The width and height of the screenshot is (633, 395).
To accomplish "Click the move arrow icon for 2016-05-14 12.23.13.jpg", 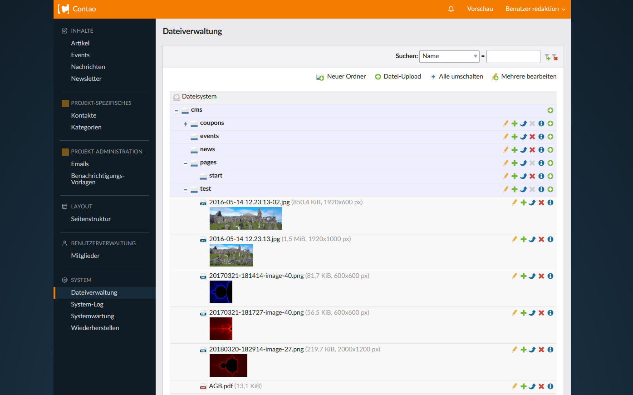I will point(532,239).
